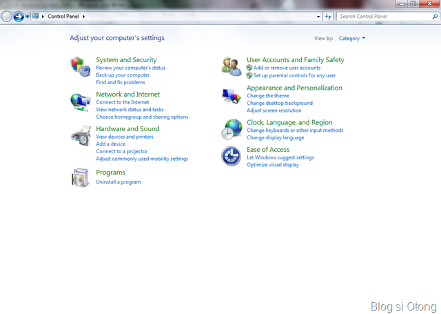Image resolution: width=441 pixels, height=314 pixels.
Task: Open Appearance and Personalization heading
Action: coord(294,88)
